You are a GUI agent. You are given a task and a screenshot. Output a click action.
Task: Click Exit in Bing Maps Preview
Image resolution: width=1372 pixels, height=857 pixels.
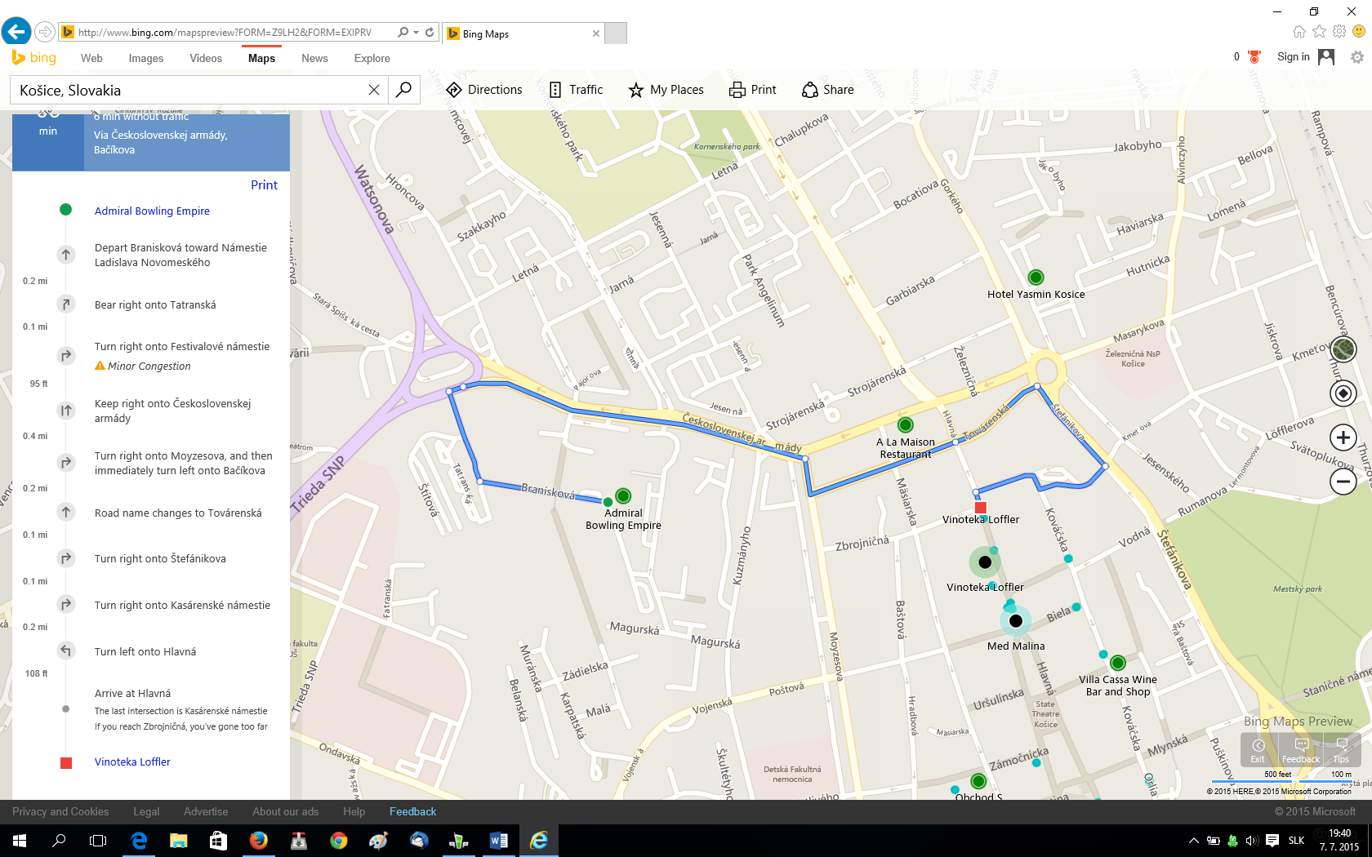coord(1258,750)
